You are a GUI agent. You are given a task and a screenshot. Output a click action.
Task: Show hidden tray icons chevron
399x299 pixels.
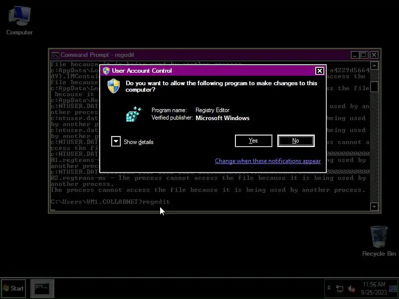329,288
